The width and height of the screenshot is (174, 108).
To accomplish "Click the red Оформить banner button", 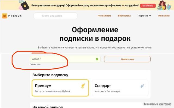I will (148, 6).
